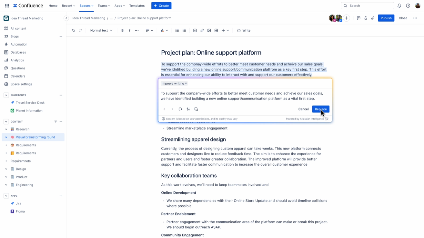Open the app switcher grid icon
The image size is (424, 238).
point(7,5)
